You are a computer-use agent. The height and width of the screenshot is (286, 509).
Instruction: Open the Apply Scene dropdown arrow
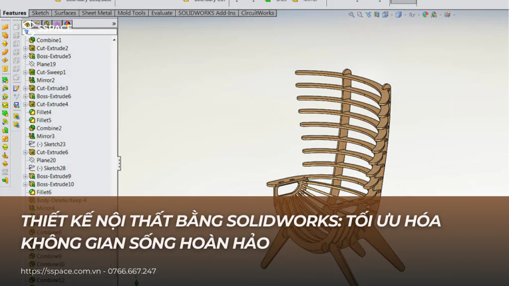[x=440, y=15]
